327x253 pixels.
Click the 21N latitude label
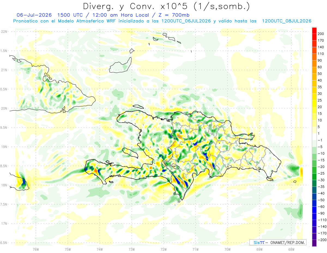(4, 70)
